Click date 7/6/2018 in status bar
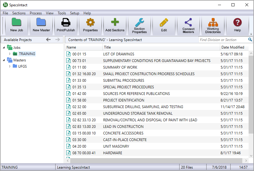Viewport: 254px width, 171px height. (x=219, y=167)
